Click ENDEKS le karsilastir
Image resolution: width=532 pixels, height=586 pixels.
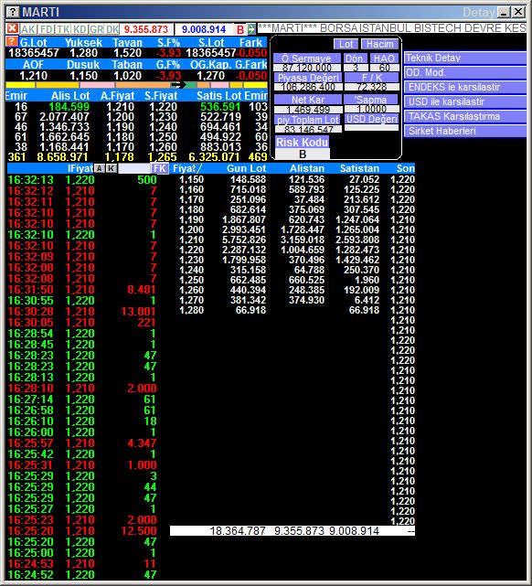464,87
